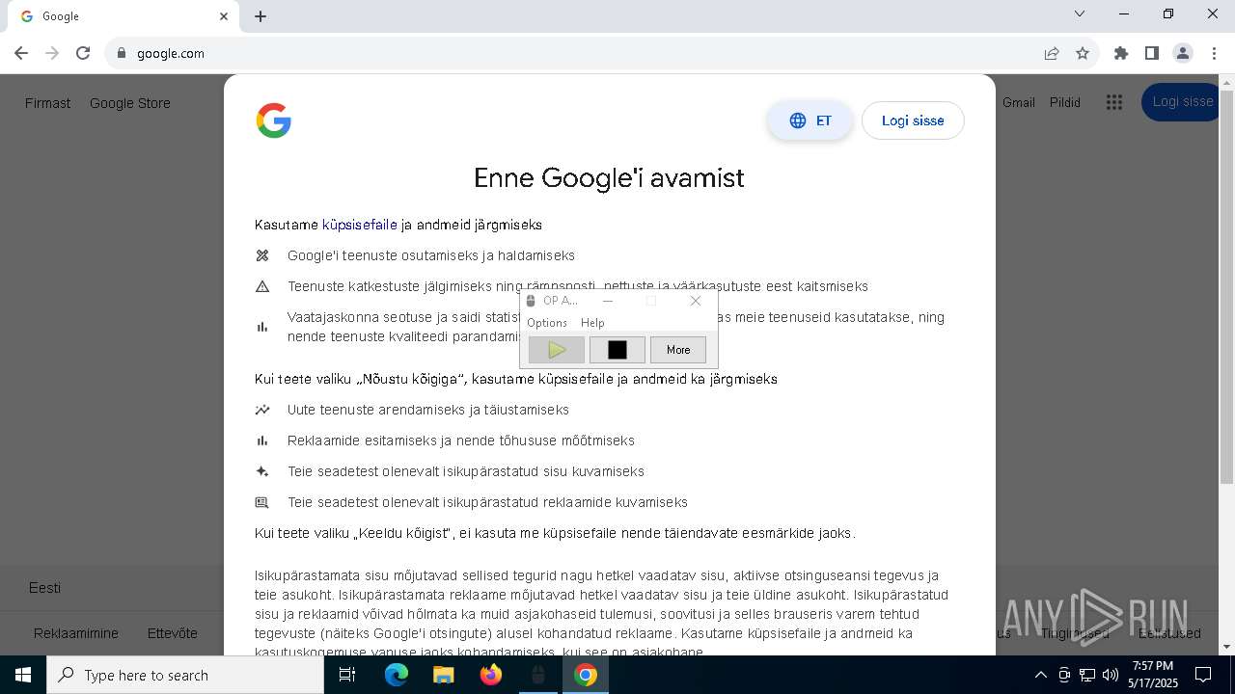Click the Stop button in OP Auto Clicker
This screenshot has width=1235, height=694.
coord(617,350)
